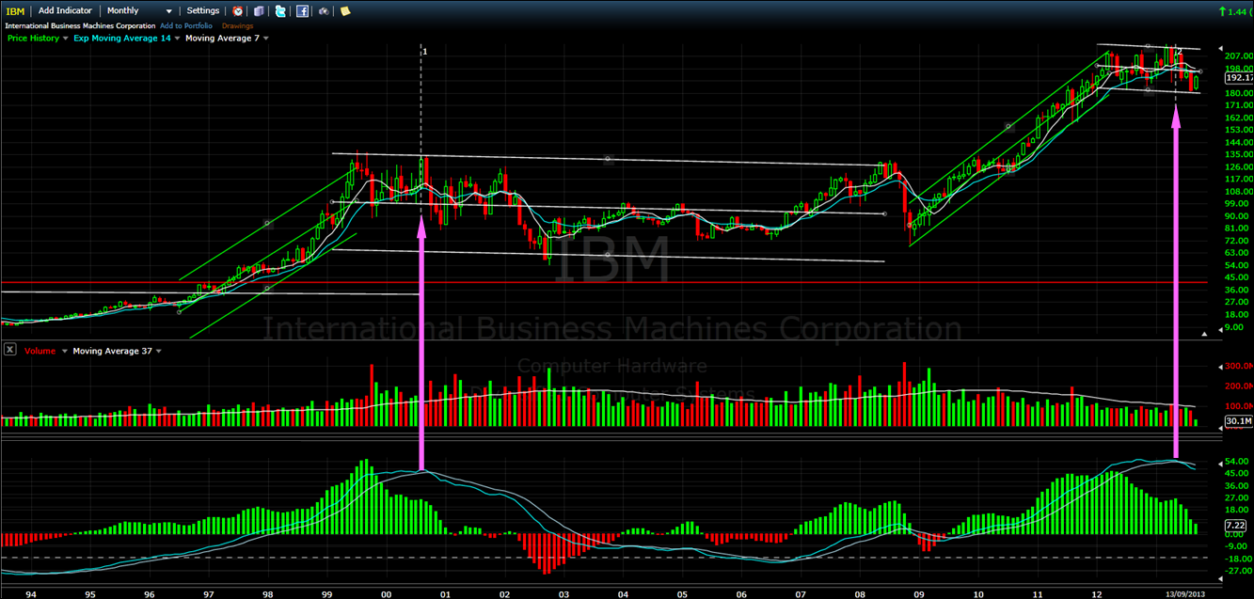Image resolution: width=1254 pixels, height=599 pixels.
Task: Open the Settings menu
Action: (202, 11)
